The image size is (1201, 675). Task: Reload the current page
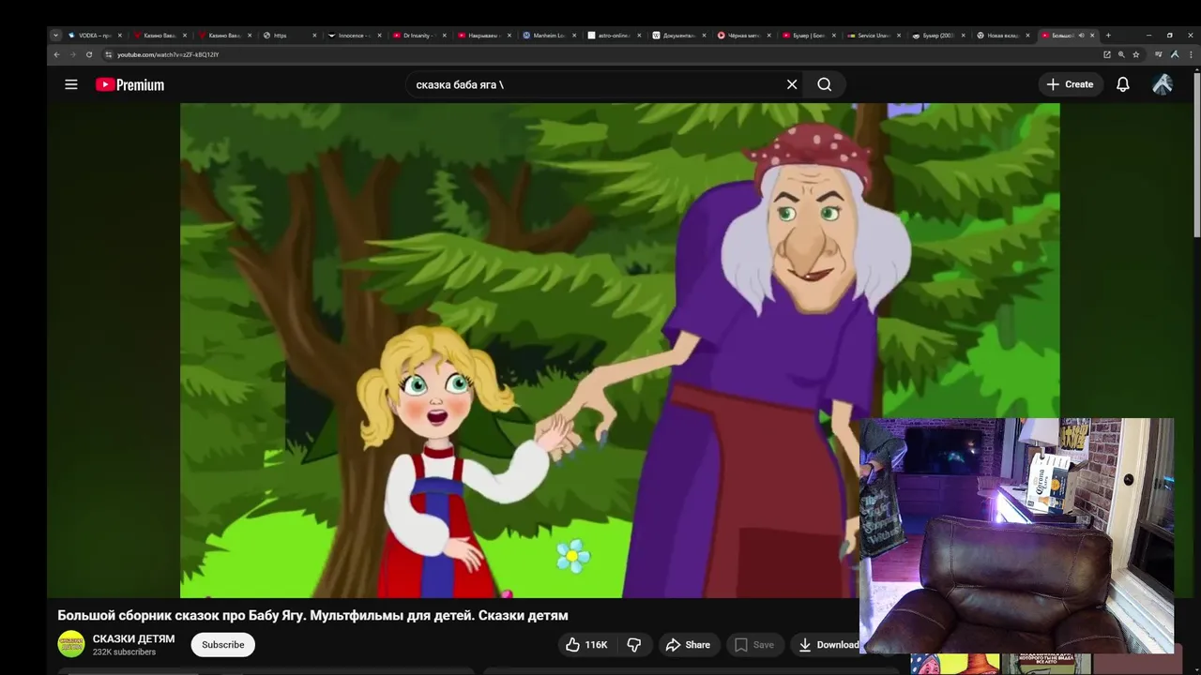(89, 54)
